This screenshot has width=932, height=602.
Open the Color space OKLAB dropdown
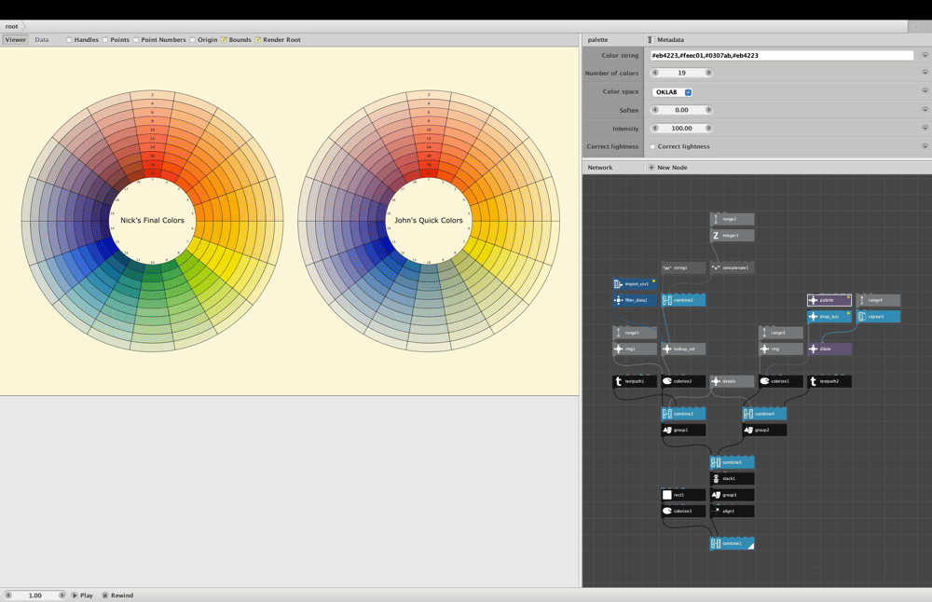[x=672, y=92]
